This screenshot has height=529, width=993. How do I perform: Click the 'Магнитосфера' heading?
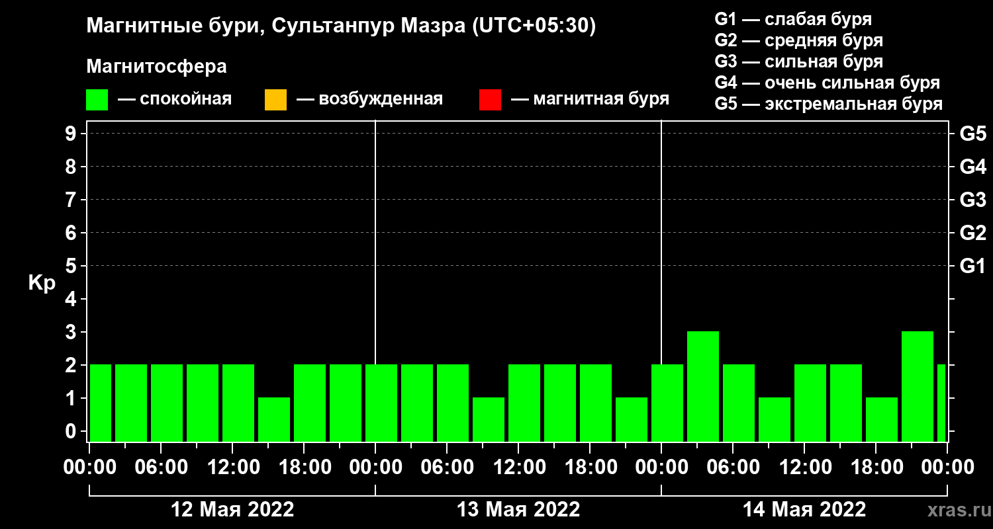pyautogui.click(x=156, y=67)
